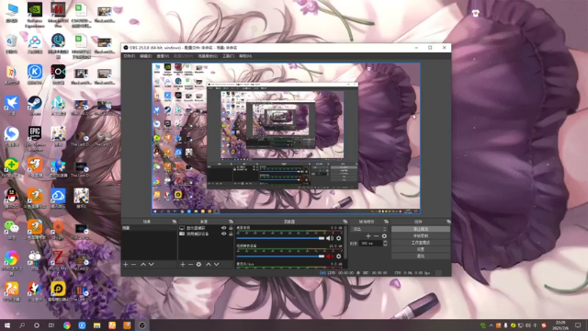
Task: Pop out the Sources dock with its float icon
Action: tap(231, 222)
